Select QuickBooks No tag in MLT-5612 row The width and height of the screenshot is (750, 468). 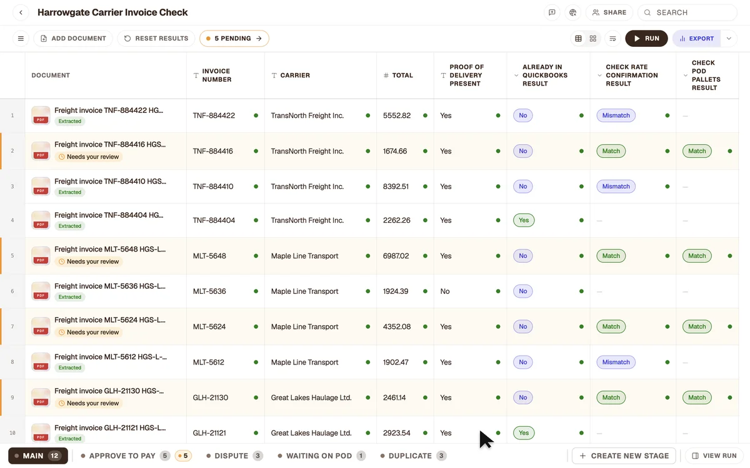click(x=523, y=362)
